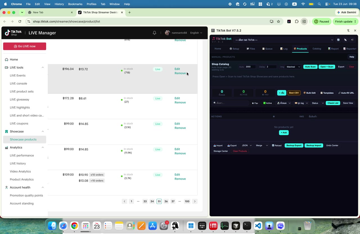The width and height of the screenshot is (360, 234).
Task: Click the star column header in products table
Action: click(274, 116)
